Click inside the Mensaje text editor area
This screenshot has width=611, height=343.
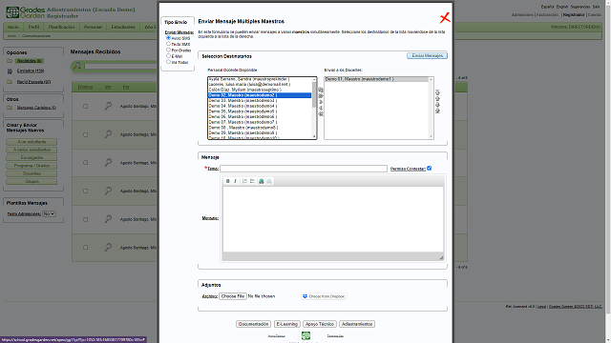(333, 219)
